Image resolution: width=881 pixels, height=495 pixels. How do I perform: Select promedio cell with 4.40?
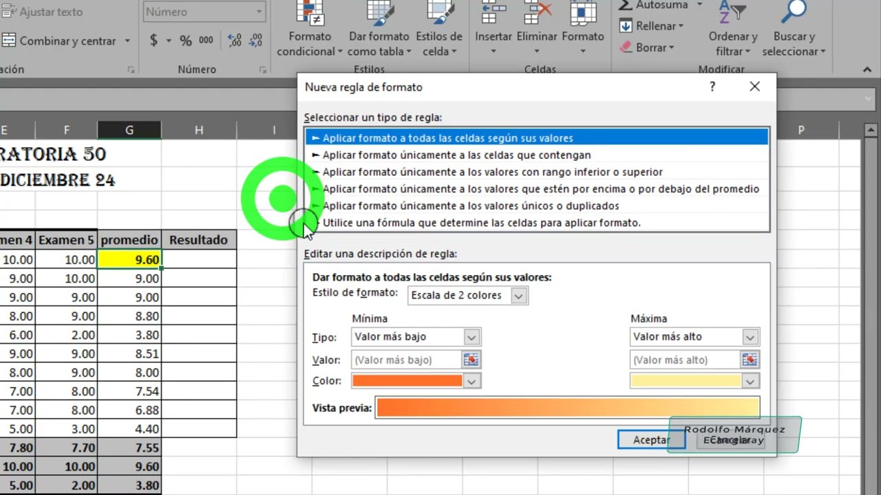pos(129,428)
